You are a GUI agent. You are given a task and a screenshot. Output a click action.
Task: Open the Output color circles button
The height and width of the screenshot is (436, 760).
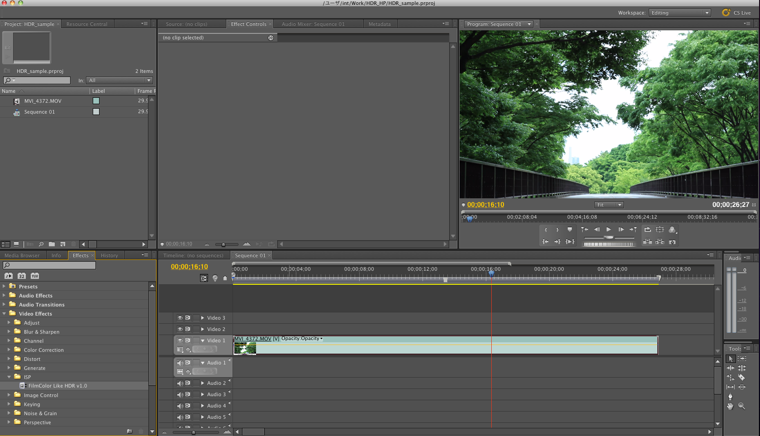tap(672, 230)
